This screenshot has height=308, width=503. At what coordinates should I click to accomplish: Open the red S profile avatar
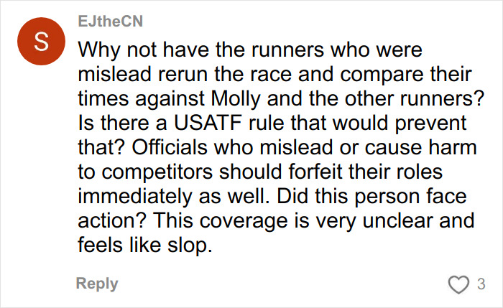40,42
